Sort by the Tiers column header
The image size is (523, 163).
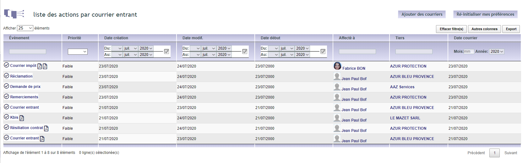tap(419, 38)
